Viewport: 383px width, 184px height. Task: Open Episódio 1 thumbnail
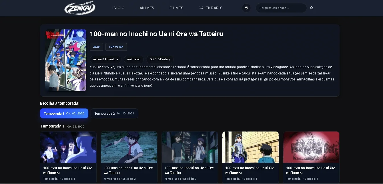point(68,147)
